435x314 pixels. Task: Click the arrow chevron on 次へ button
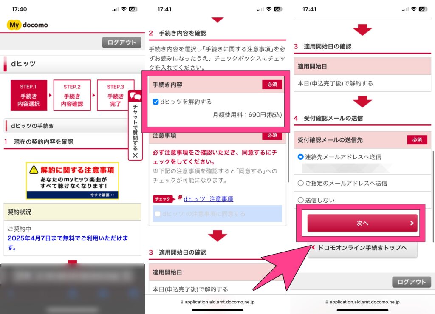(x=412, y=223)
